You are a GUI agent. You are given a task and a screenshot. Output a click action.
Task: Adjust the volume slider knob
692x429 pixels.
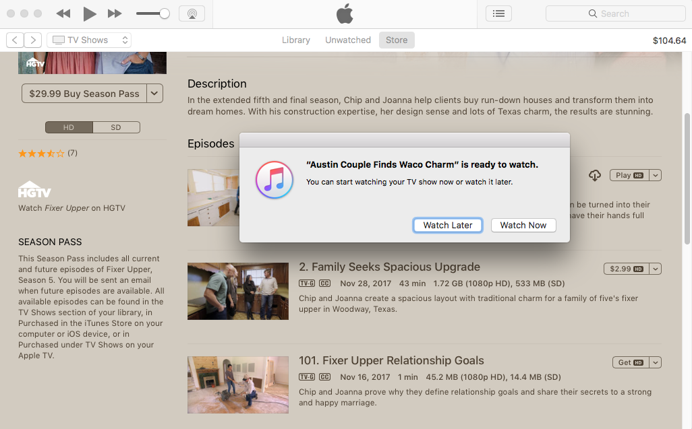[164, 13]
